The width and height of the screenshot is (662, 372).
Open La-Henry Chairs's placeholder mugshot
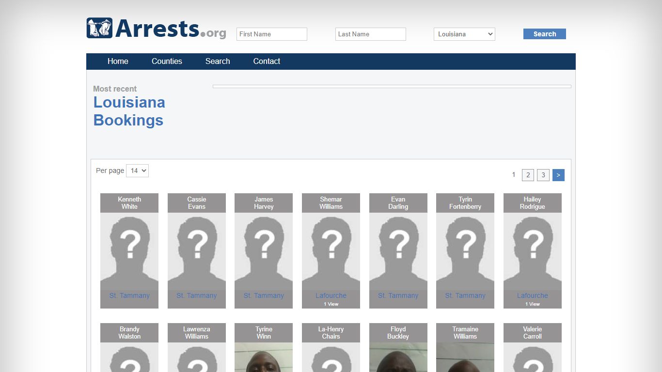[x=331, y=357]
